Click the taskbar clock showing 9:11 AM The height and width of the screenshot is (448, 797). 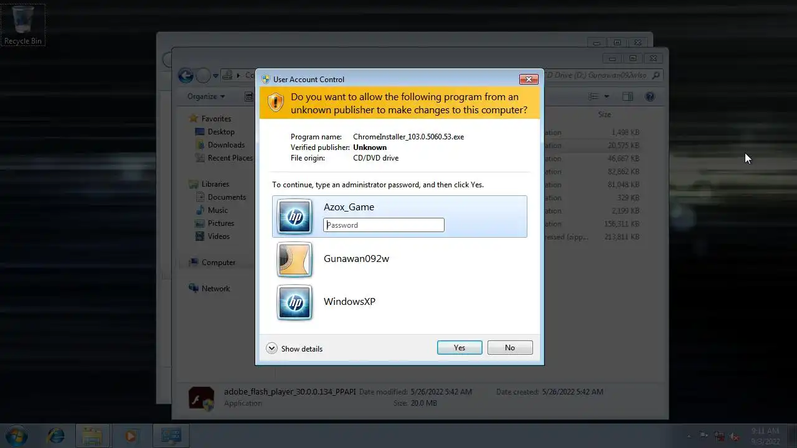coord(765,436)
